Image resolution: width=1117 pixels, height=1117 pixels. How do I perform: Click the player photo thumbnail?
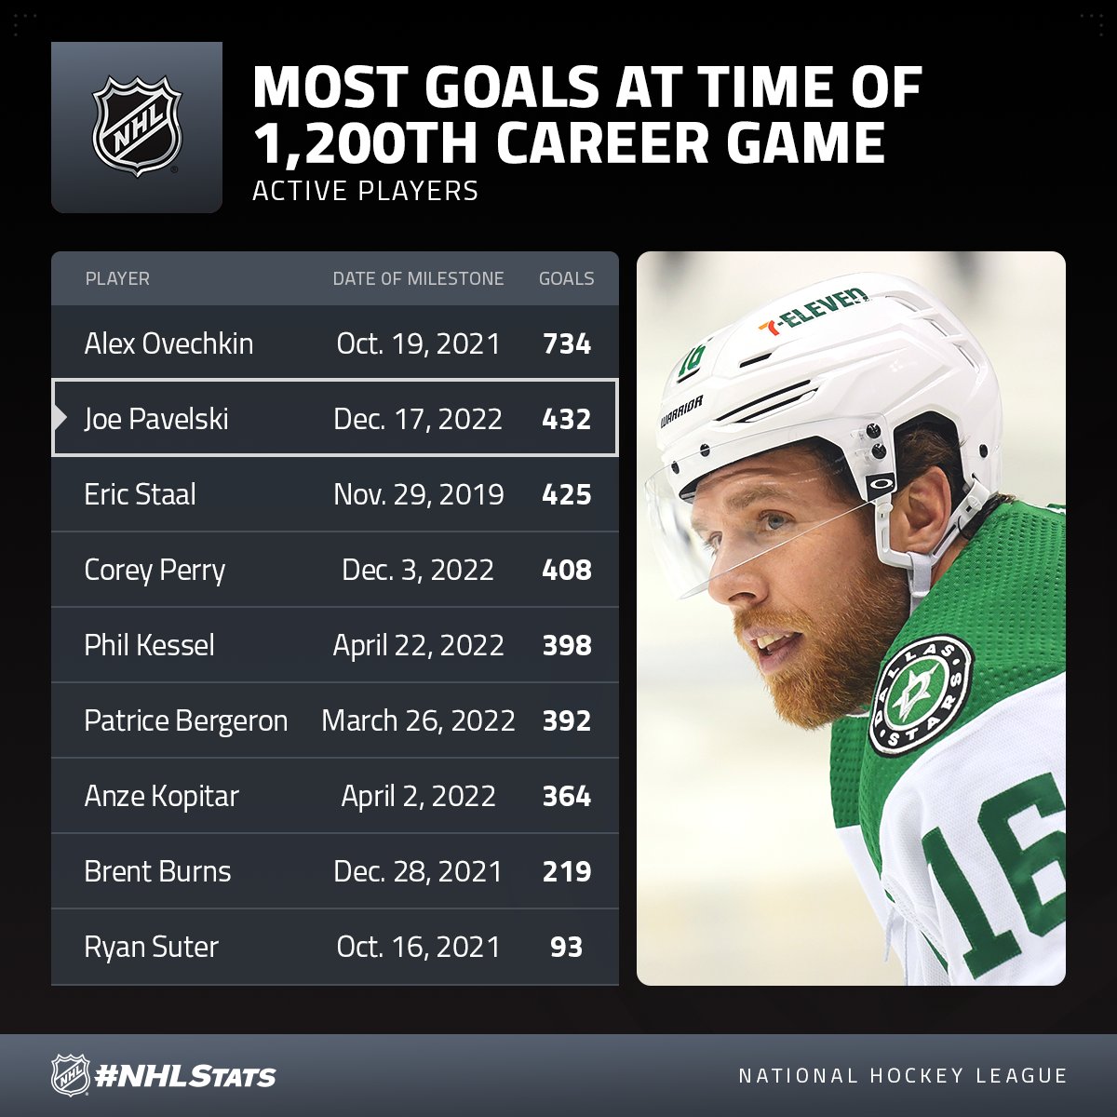pyautogui.click(x=851, y=618)
